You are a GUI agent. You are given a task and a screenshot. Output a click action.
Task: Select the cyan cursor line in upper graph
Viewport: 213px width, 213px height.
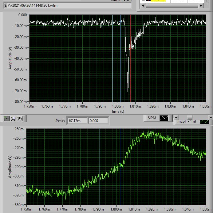[x=113, y=61]
